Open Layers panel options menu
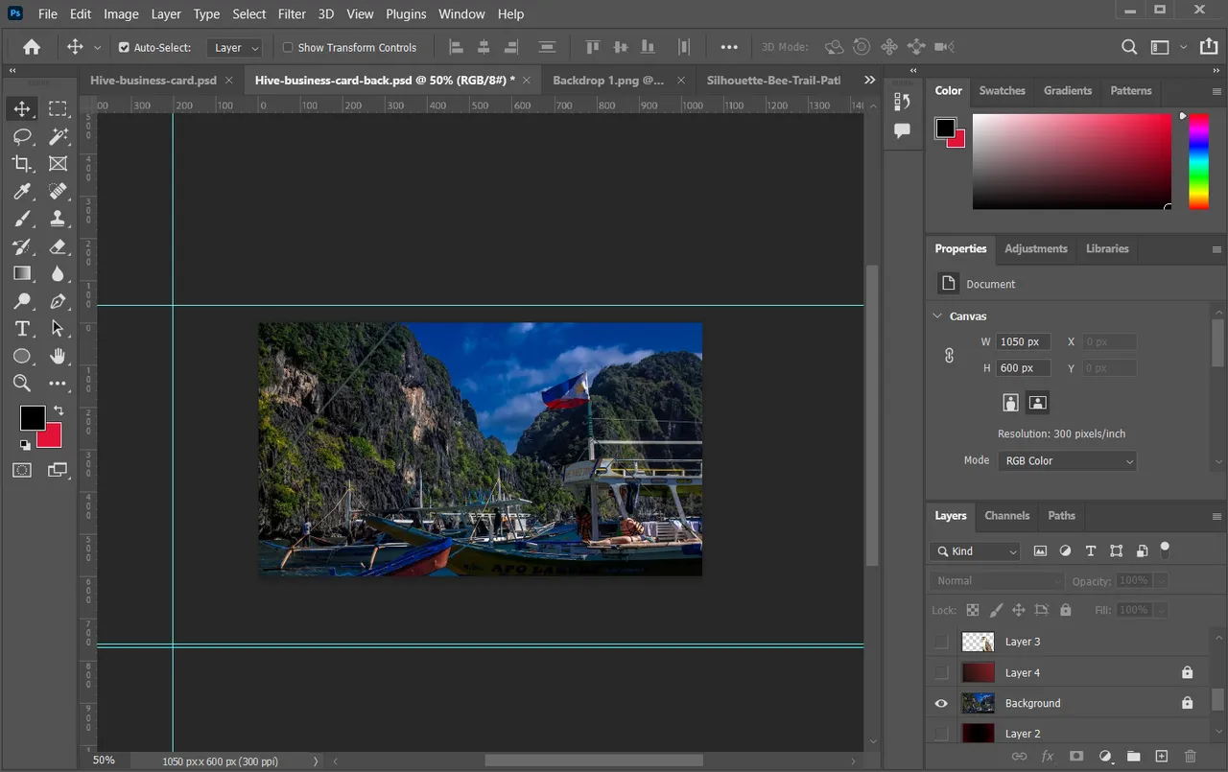1228x772 pixels. 1216,516
